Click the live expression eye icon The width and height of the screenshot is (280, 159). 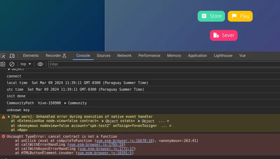[40, 64]
